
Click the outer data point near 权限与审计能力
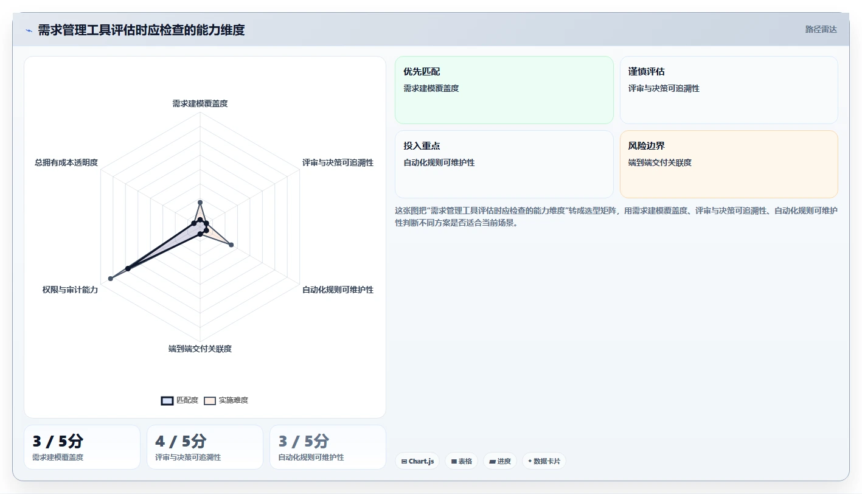point(111,278)
